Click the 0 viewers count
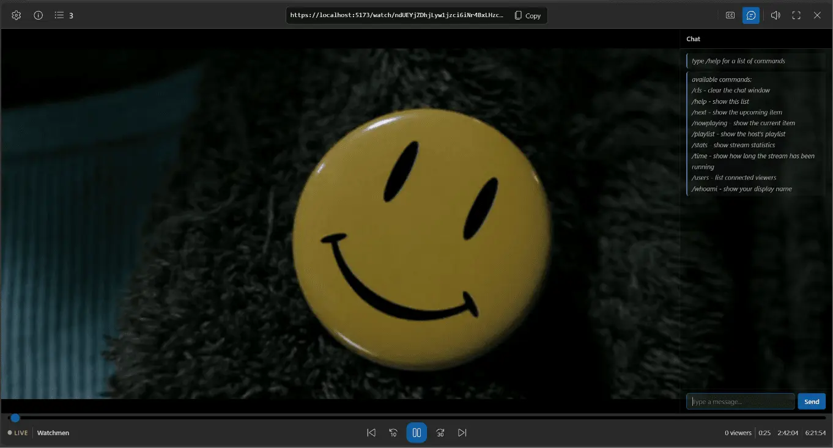This screenshot has width=833, height=448. (738, 433)
